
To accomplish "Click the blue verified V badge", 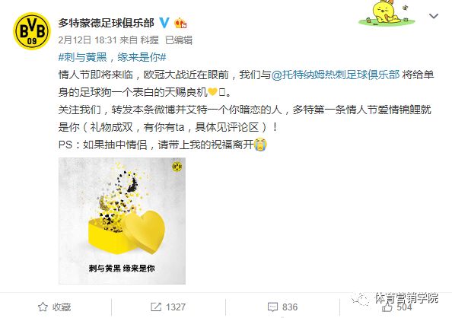I will (x=164, y=23).
